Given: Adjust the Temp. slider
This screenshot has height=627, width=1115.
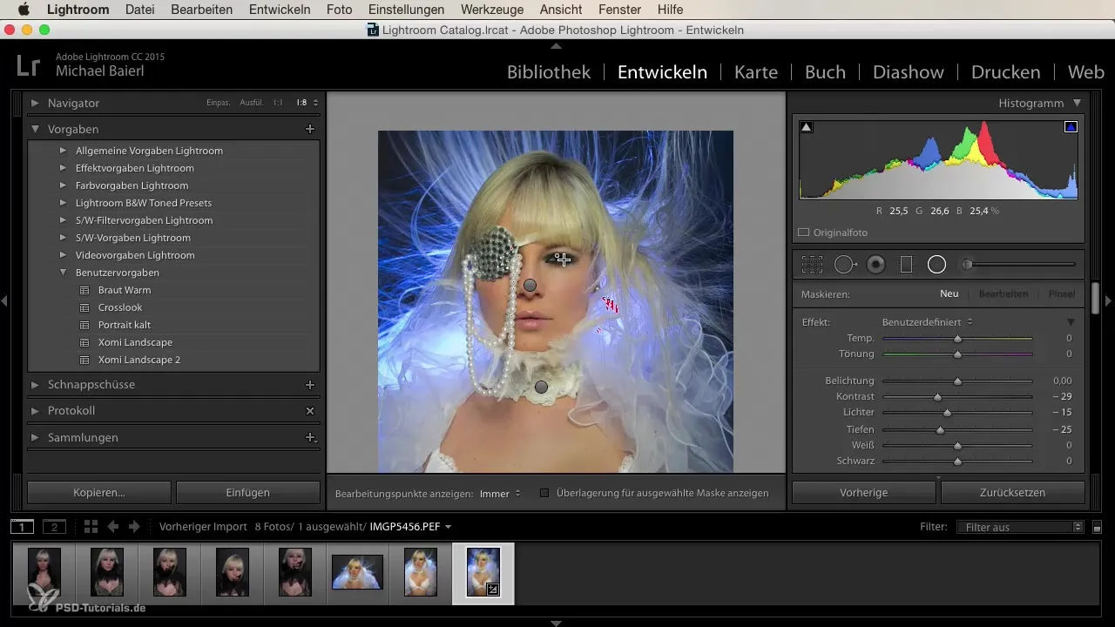Looking at the screenshot, I should (x=957, y=338).
